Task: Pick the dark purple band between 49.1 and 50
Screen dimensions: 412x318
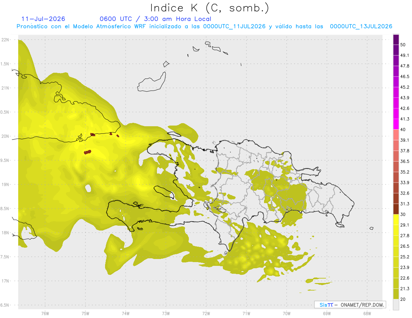Action: coord(396,50)
